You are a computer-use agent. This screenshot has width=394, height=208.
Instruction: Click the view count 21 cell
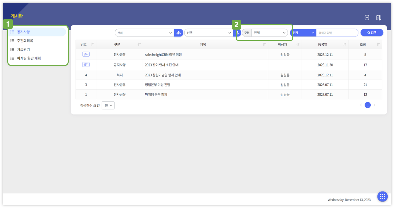(365, 85)
